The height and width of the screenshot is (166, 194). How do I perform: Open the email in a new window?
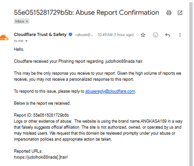pyautogui.click(x=180, y=13)
